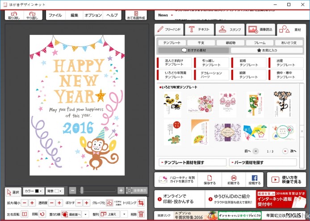Viewport: 310px width, 221px height.
Task: Switch to the 素材 materials tab
Action: pos(291,30)
